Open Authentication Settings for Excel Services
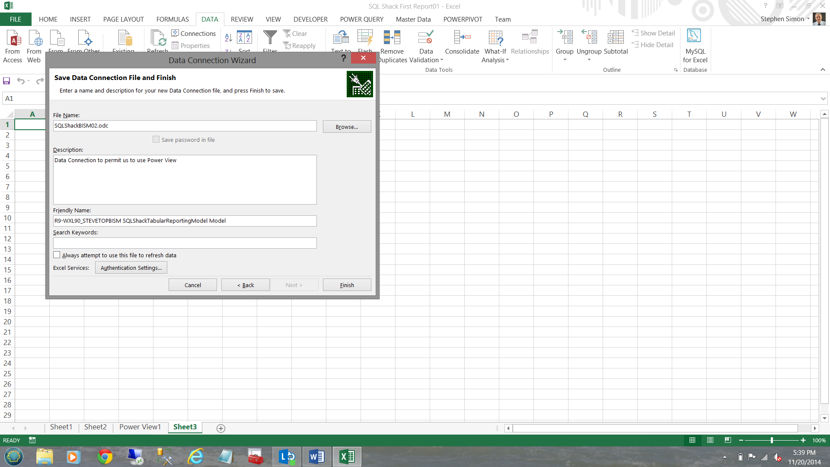The height and width of the screenshot is (467, 830). click(x=131, y=268)
